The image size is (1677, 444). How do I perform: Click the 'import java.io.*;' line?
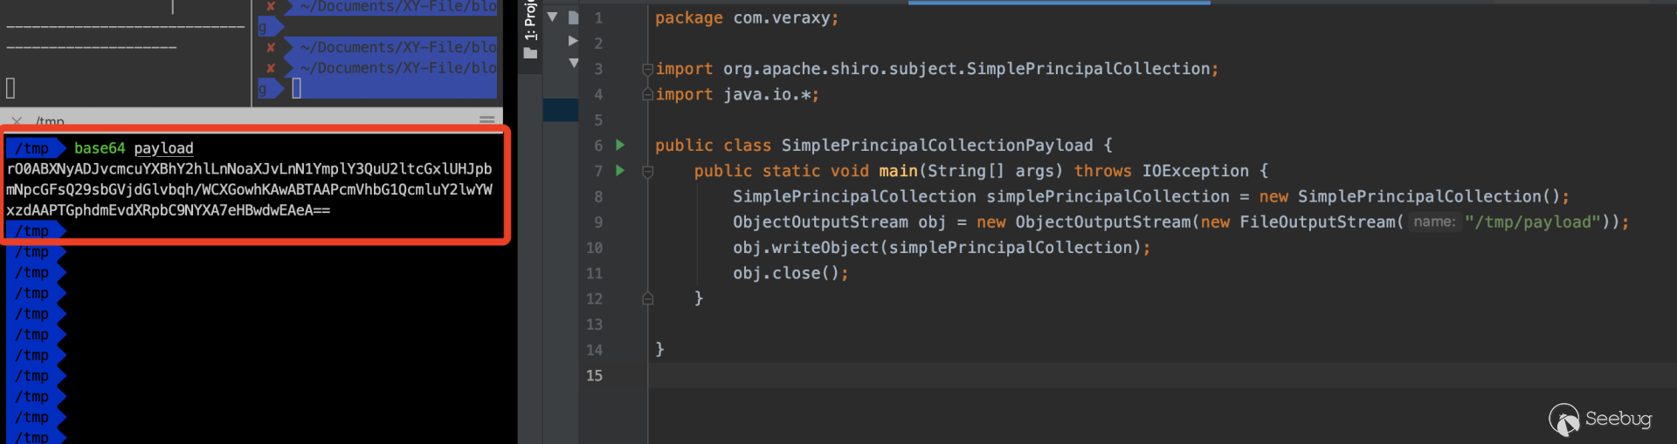tap(737, 94)
